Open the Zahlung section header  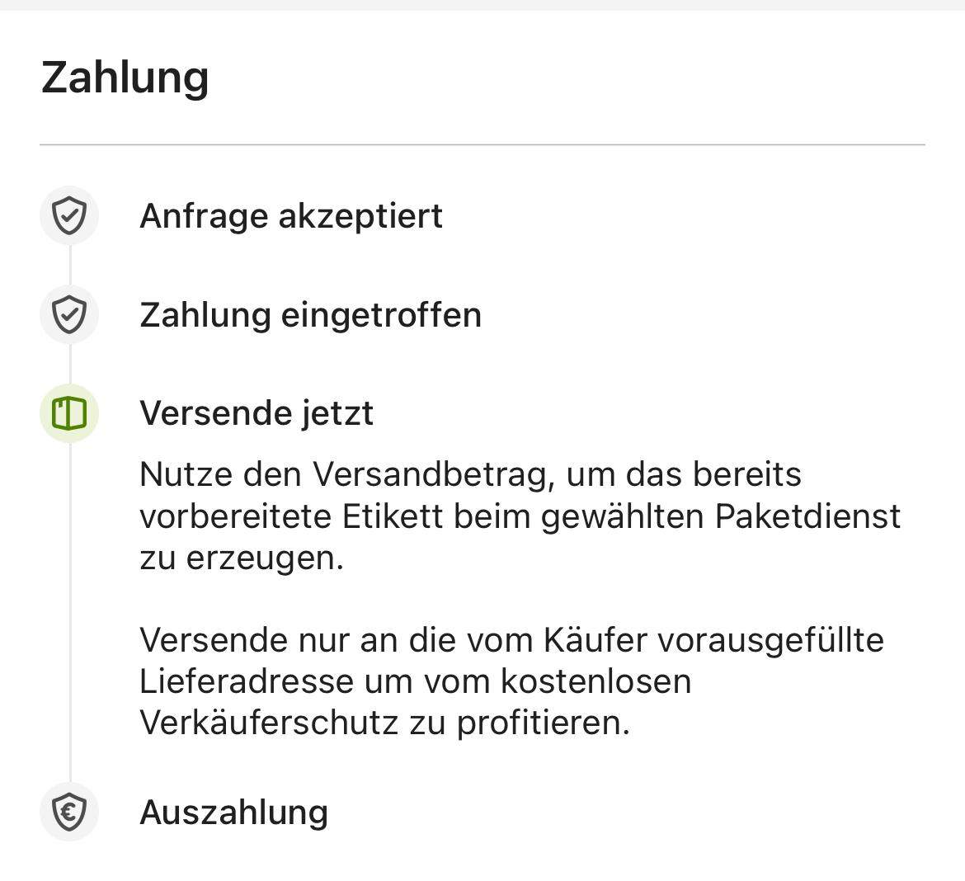(125, 77)
